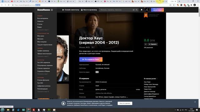200x112 pixels.
Task: Open Статьи in the sidebar
Action: (40, 24)
